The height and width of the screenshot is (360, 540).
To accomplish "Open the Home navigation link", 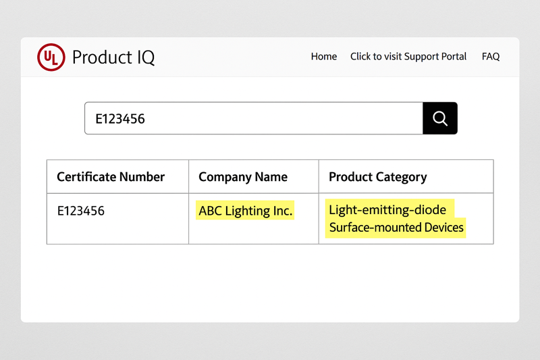I will click(x=324, y=57).
